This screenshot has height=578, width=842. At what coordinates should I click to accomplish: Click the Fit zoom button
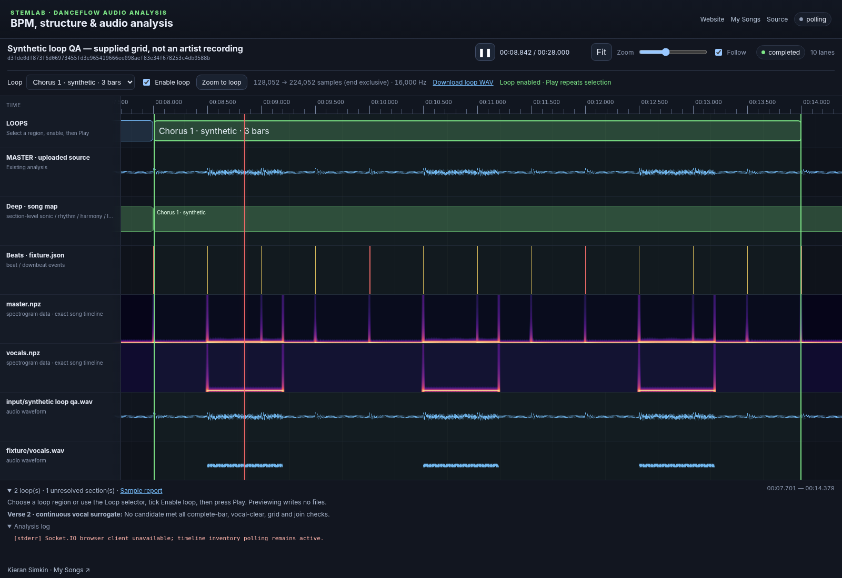click(601, 53)
